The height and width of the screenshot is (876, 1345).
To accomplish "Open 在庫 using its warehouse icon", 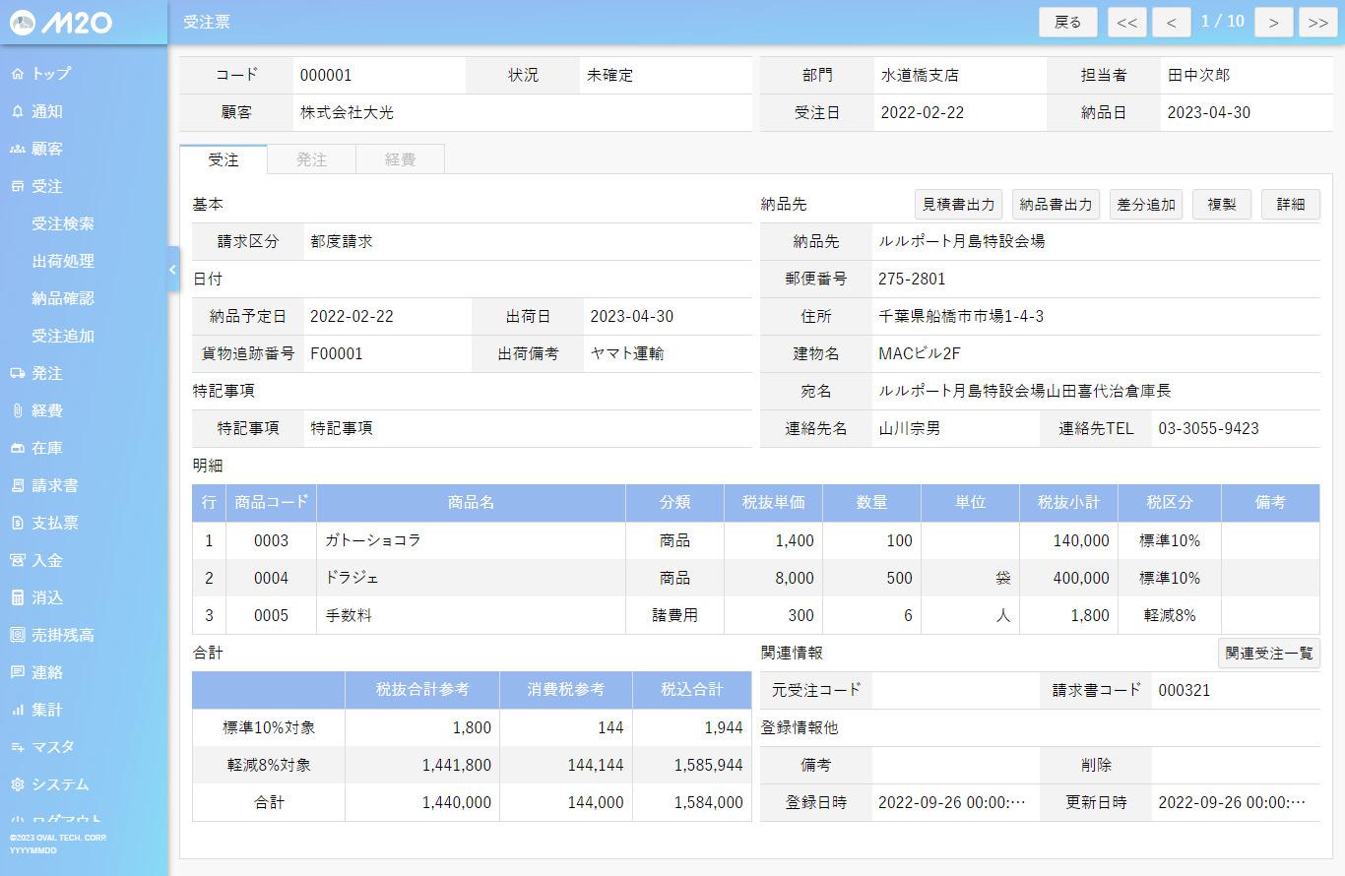I will click(17, 449).
